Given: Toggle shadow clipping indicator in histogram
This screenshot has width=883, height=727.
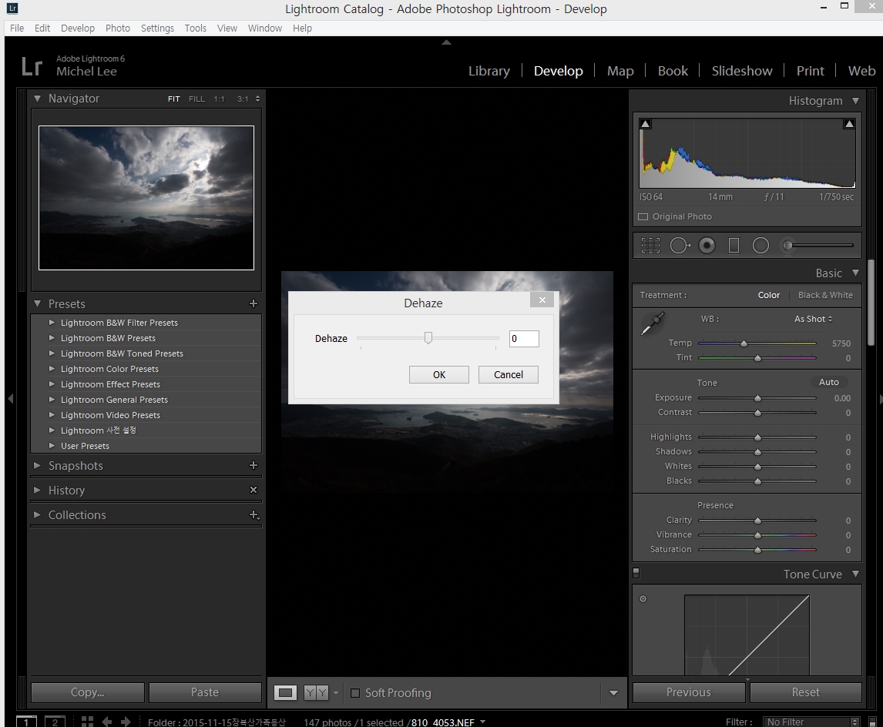Looking at the screenshot, I should tap(646, 124).
